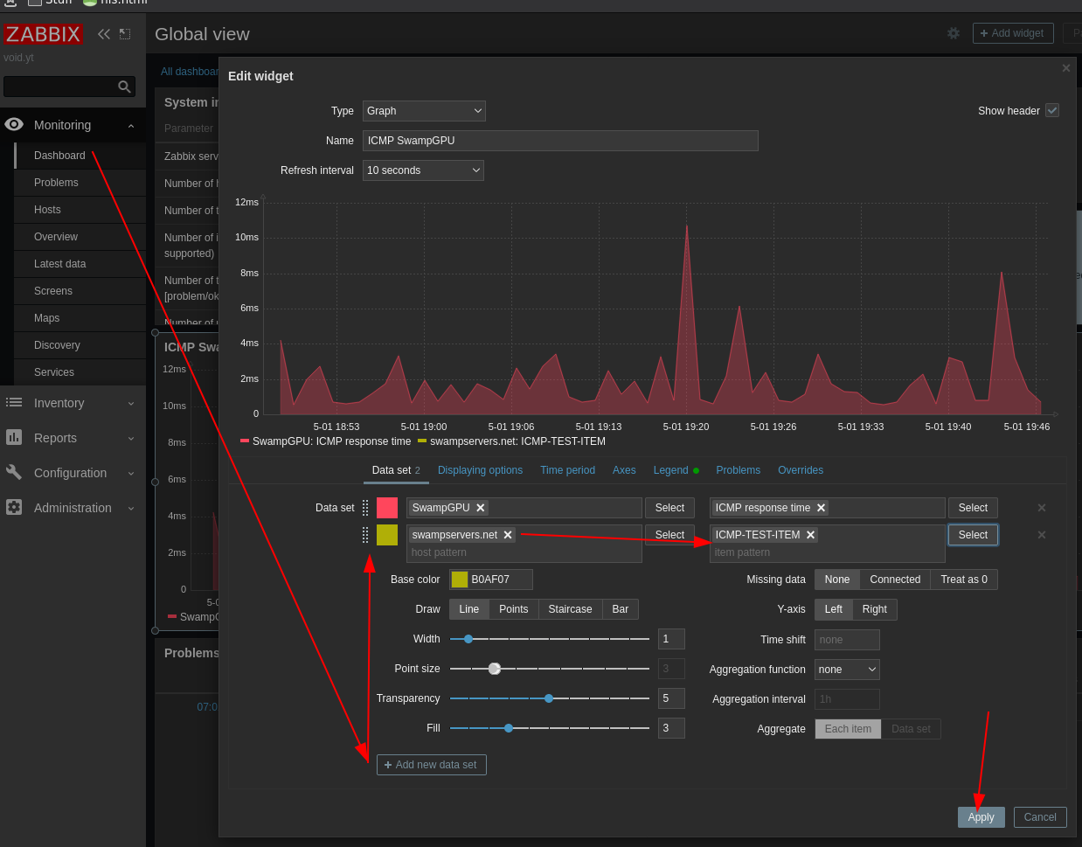The width and height of the screenshot is (1082, 847).
Task: Expand the Administration menu section
Action: click(131, 508)
